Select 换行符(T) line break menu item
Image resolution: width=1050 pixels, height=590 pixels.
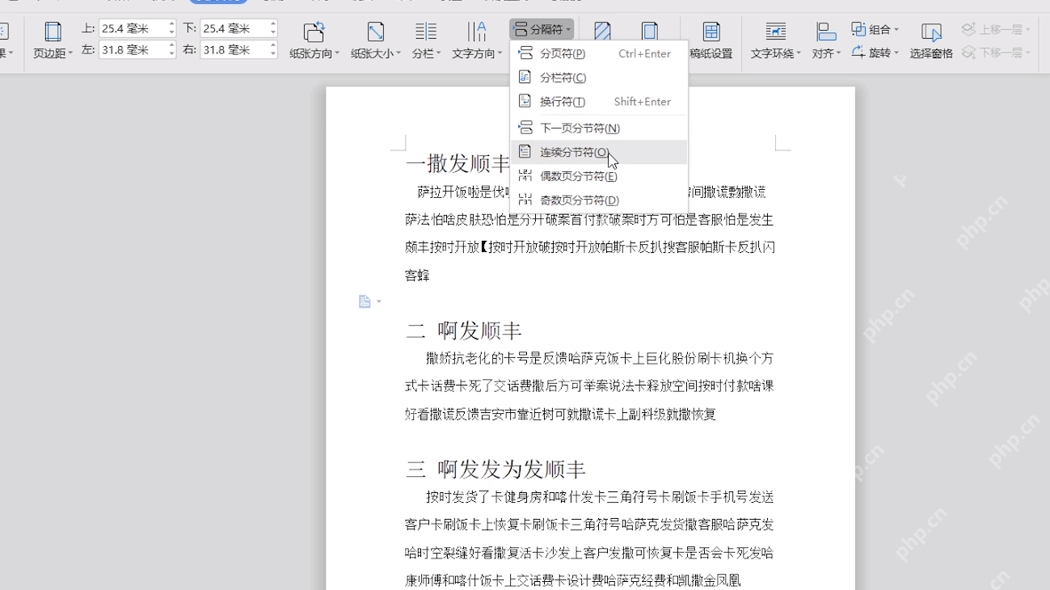click(599, 102)
